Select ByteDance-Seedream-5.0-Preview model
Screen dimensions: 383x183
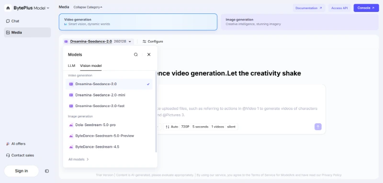tap(109, 136)
